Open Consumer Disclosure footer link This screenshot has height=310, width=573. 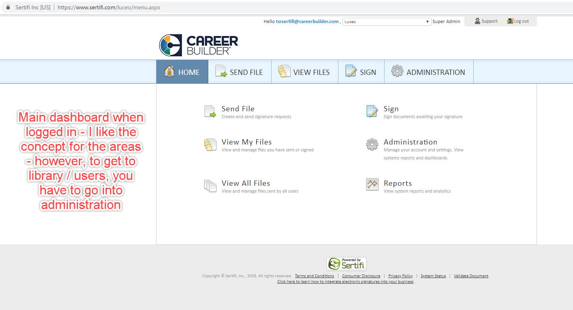tap(361, 276)
